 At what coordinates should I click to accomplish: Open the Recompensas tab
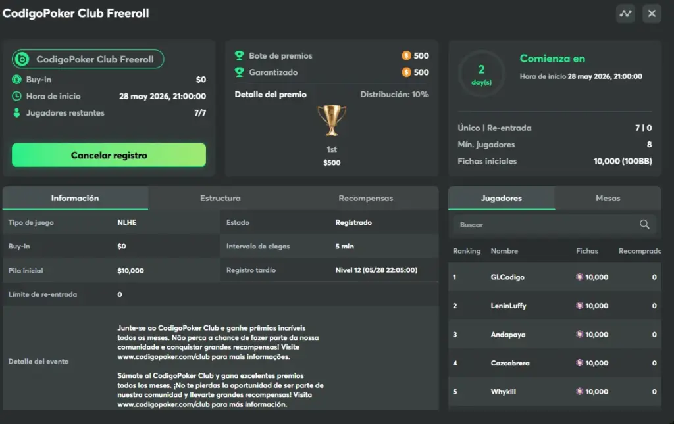[x=366, y=199]
